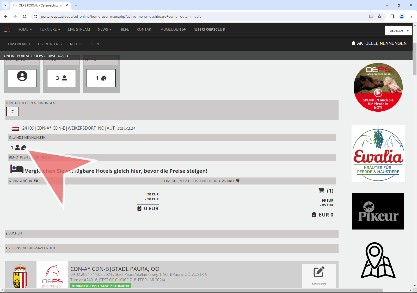Click Abmelden to log out
417x293 pixels.
pyautogui.click(x=173, y=30)
